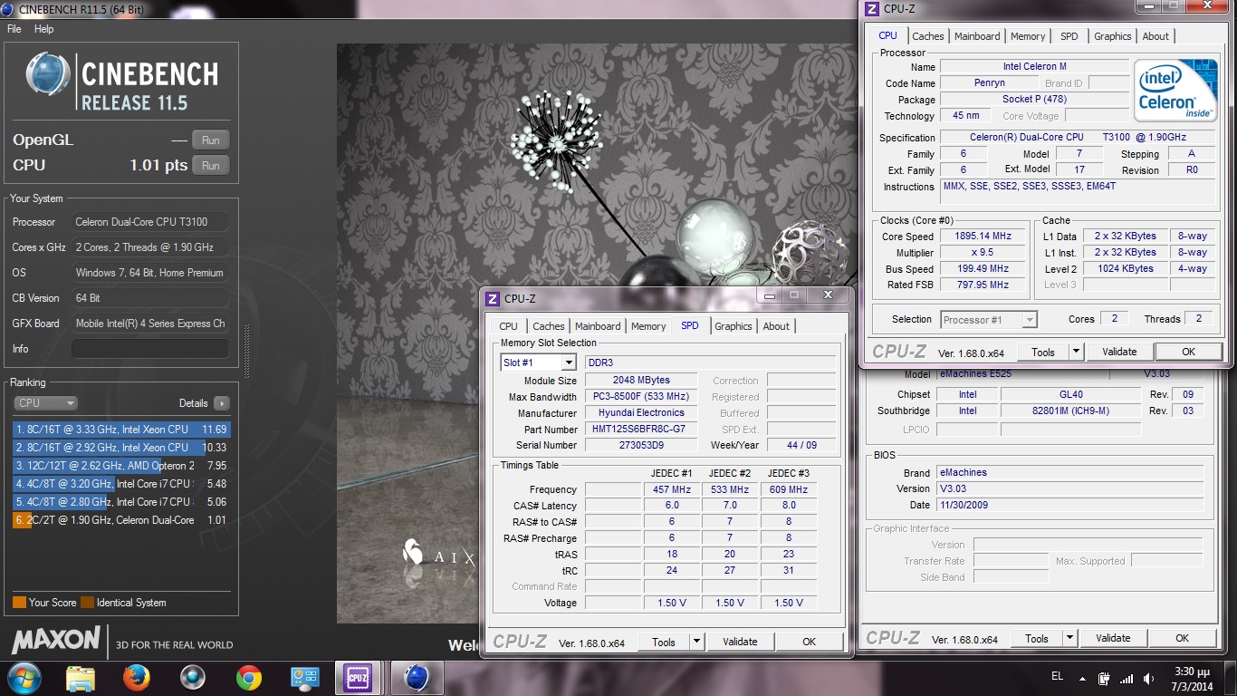This screenshot has width=1237, height=696.
Task: Click the PC3-8500F max bandwidth value
Action: [641, 397]
